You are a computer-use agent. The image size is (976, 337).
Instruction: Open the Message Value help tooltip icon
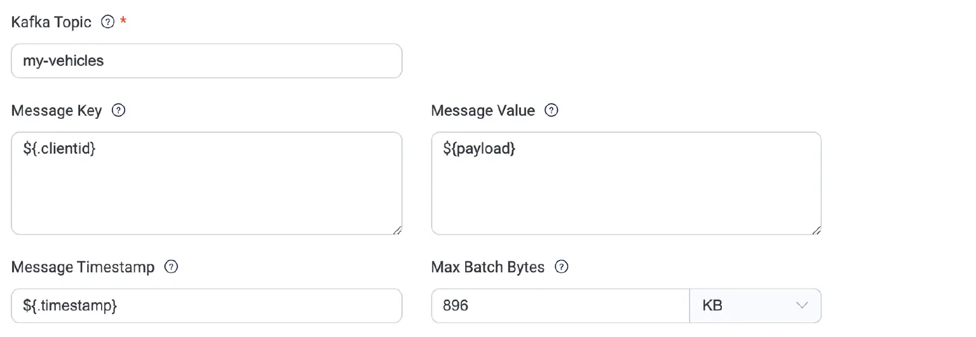pyautogui.click(x=552, y=111)
